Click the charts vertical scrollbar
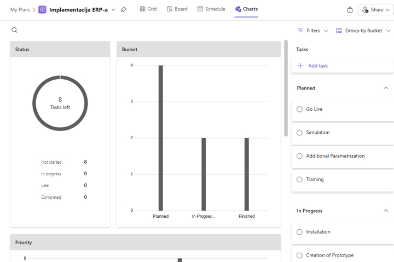Viewport: 394px width, 262px height. pos(286,87)
